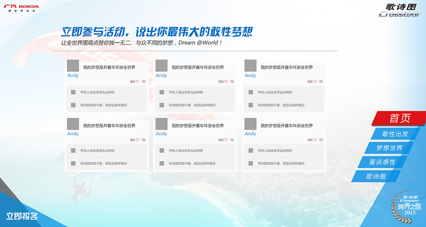Click comment 年轻人就应该多出去转转 in bottom-right card
Viewport: 426px width, 227px height.
[275, 151]
